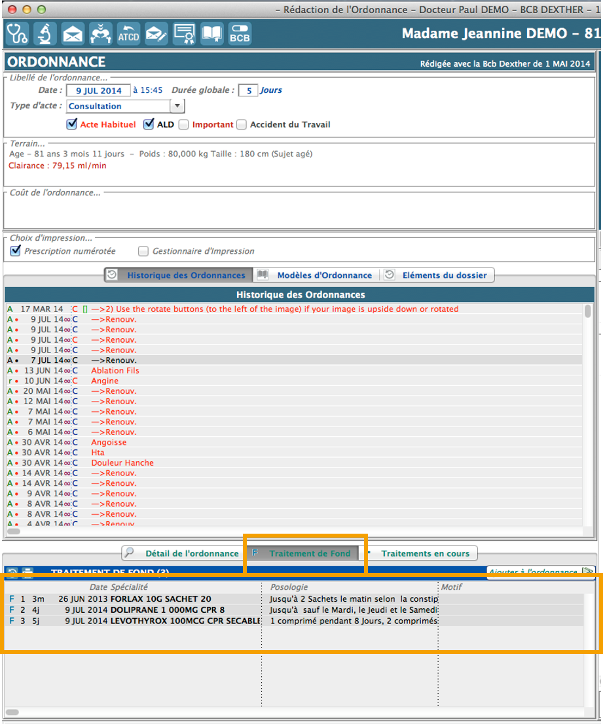
Task: Select the Douleur Hanche prescription entry
Action: coord(122,462)
